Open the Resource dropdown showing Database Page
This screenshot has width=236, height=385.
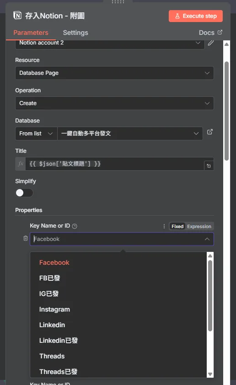pyautogui.click(x=114, y=73)
